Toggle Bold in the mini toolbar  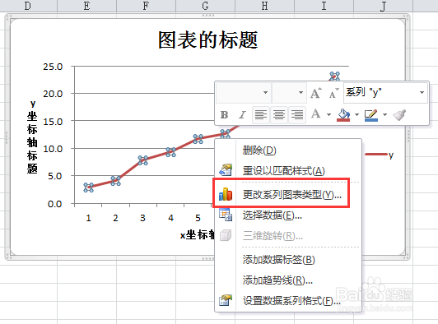[224, 114]
